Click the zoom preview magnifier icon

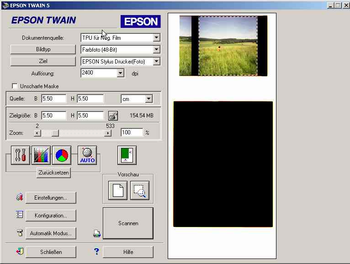(x=140, y=190)
